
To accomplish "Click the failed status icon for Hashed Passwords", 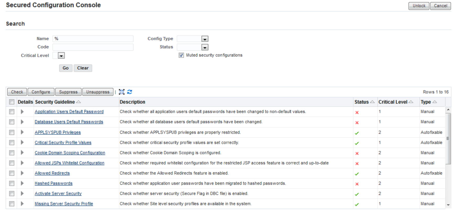I will point(357,184).
